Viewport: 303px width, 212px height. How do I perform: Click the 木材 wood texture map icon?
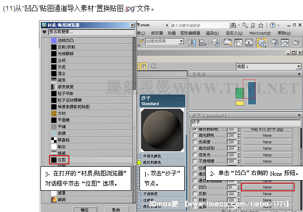pos(54,113)
